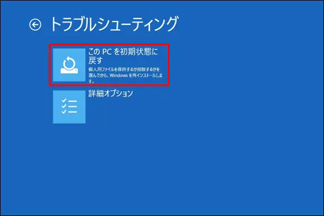Click the middle checkmark in the checklist icon
Screen dimensions: 324x216
click(x=64, y=106)
